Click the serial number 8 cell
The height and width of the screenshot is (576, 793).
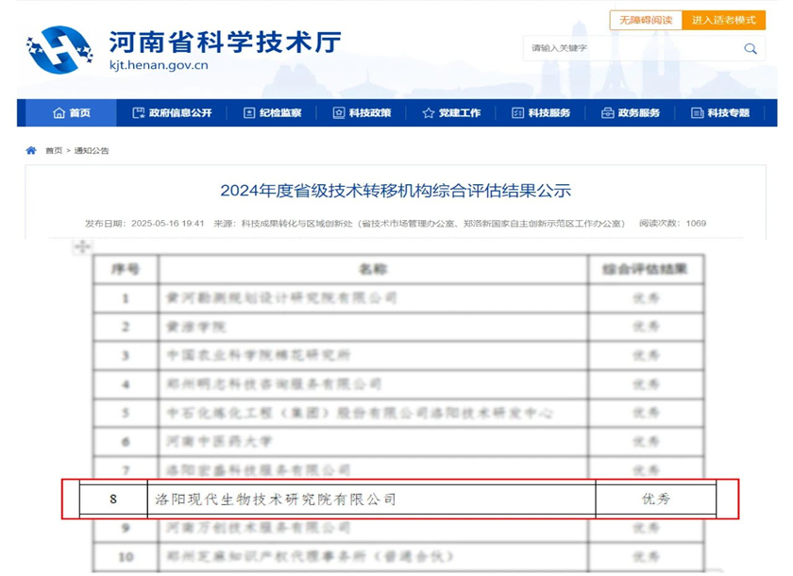tap(113, 500)
